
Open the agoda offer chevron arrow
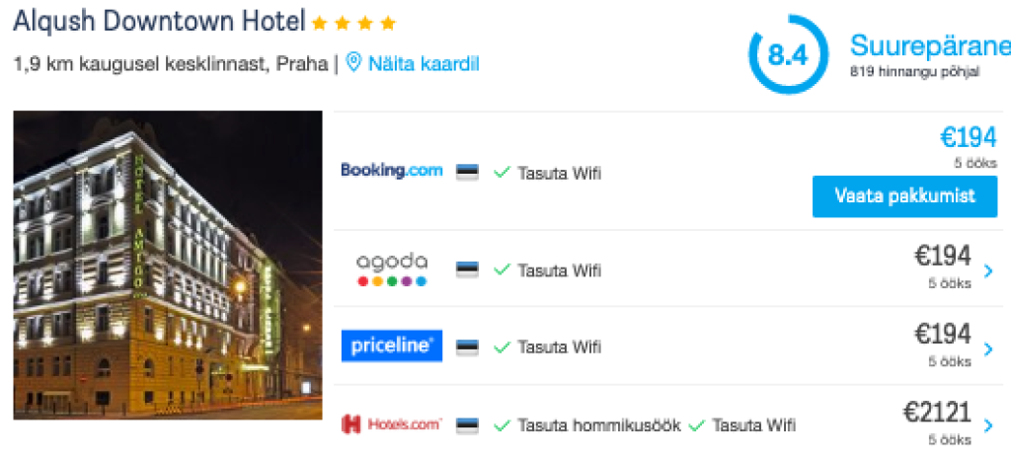point(989,271)
